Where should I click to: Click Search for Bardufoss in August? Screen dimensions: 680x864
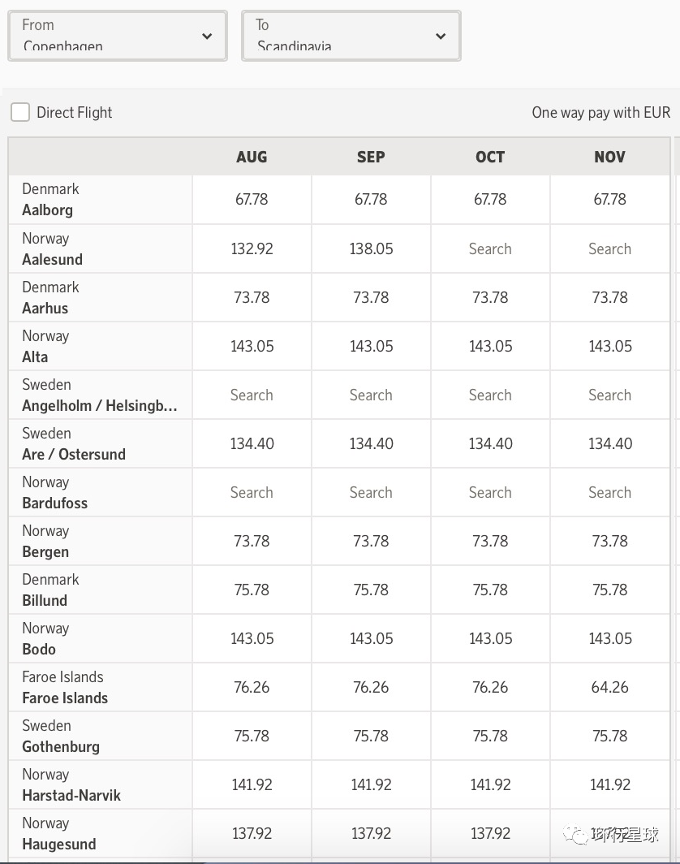tap(252, 493)
